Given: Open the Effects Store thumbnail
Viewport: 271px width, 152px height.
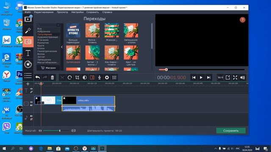Looking at the screenshot, I should [x=73, y=30].
